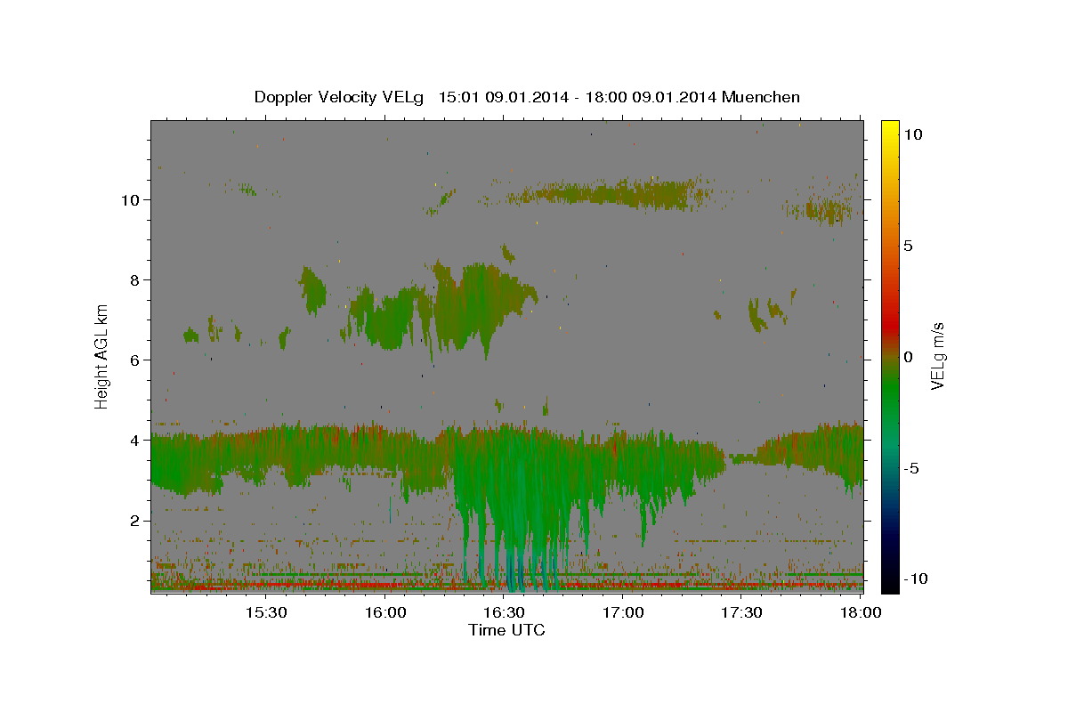Click the height axis label '6'
This screenshot has width=1068, height=712.
click(135, 360)
